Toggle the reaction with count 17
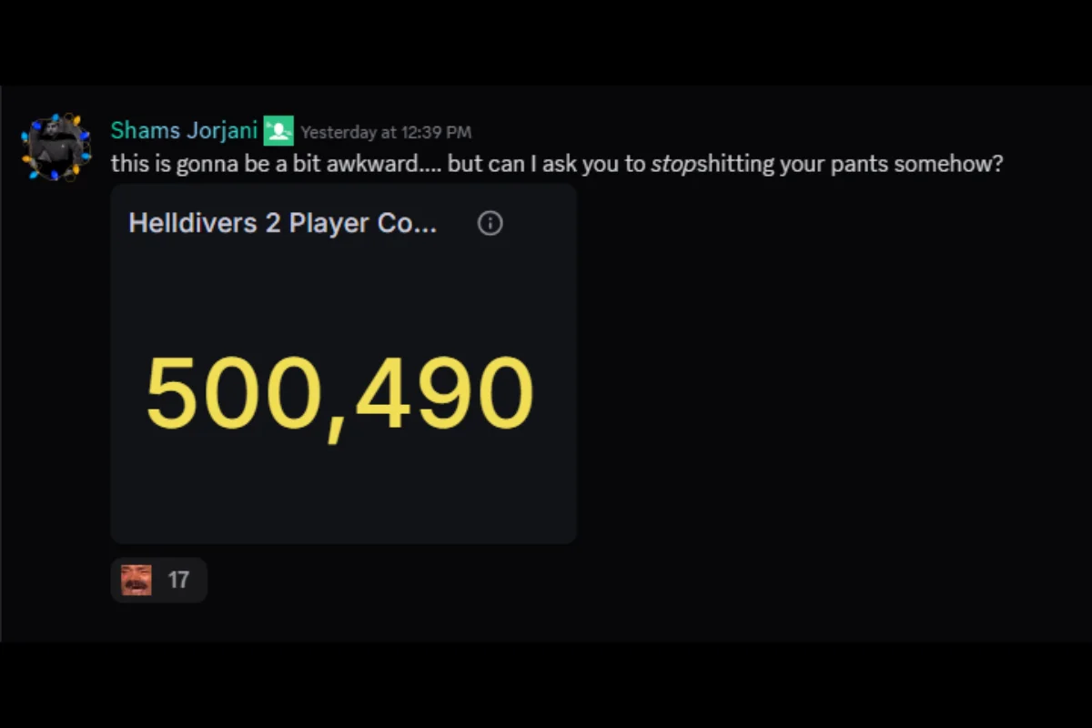 coord(159,580)
